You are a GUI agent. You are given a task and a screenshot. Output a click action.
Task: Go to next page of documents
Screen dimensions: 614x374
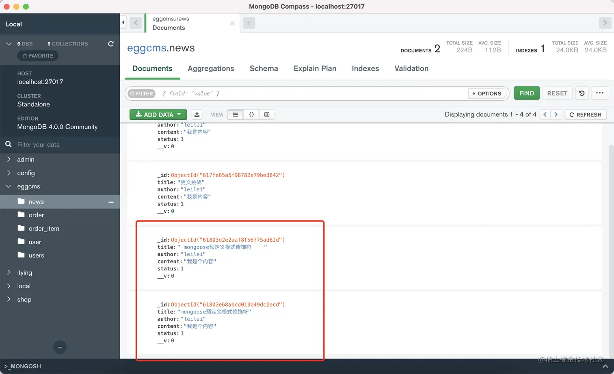point(556,115)
